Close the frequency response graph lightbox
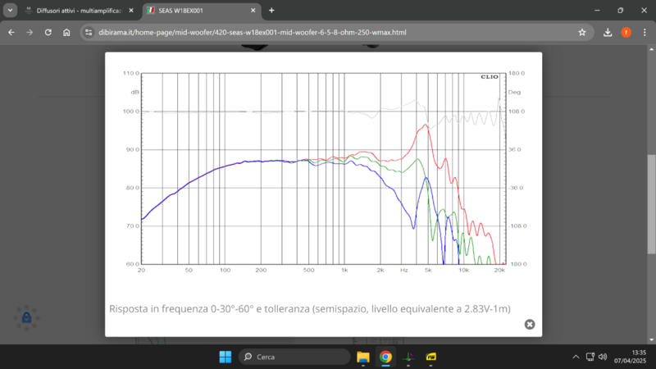This screenshot has height=369, width=656. [x=530, y=324]
